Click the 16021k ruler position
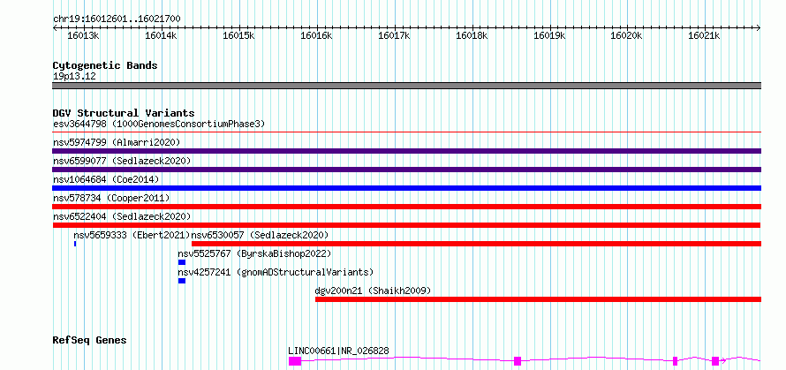 point(704,35)
